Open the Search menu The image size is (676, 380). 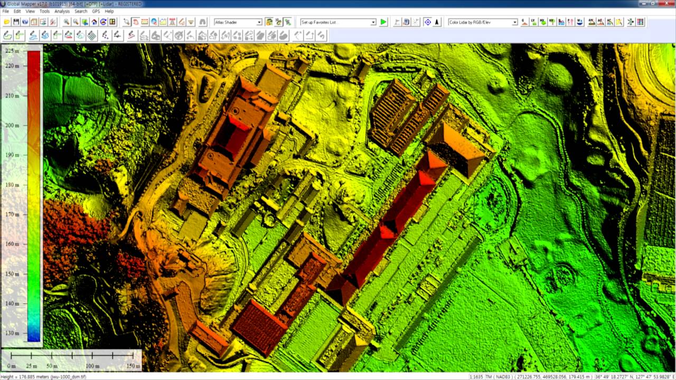81,11
